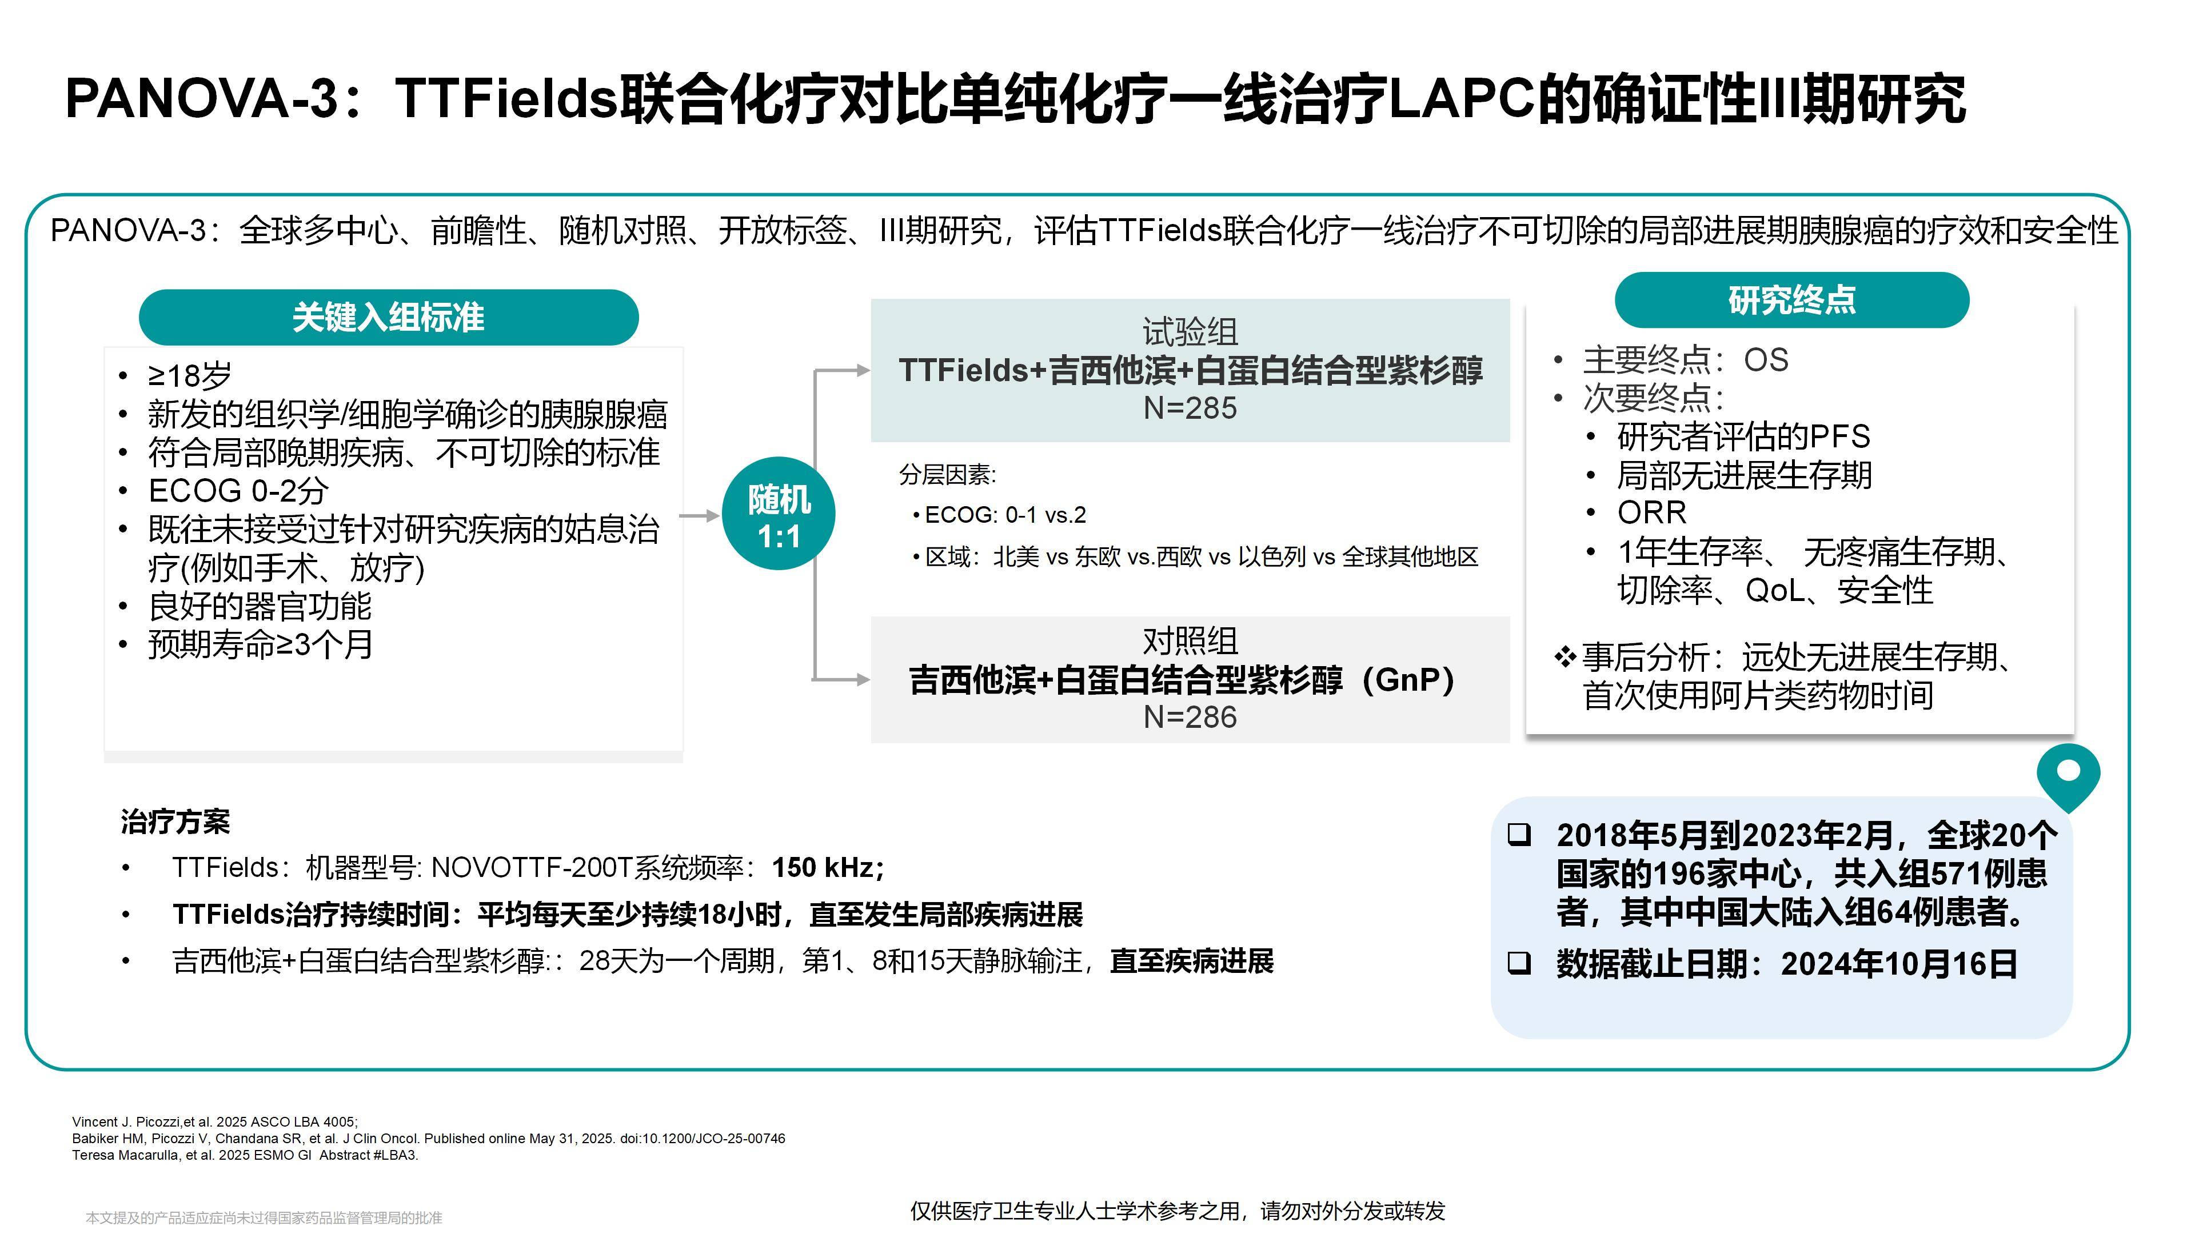Click the 对照组 GnP treatment box

pyautogui.click(x=1190, y=680)
